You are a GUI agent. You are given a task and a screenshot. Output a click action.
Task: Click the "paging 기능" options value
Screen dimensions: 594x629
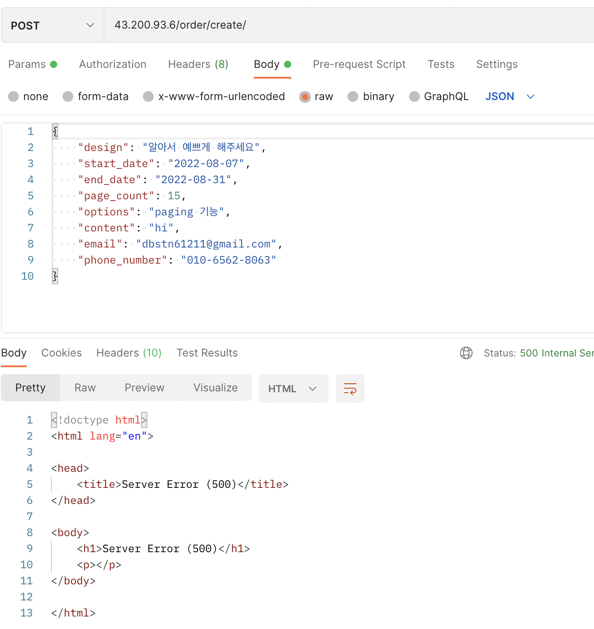[x=187, y=212]
